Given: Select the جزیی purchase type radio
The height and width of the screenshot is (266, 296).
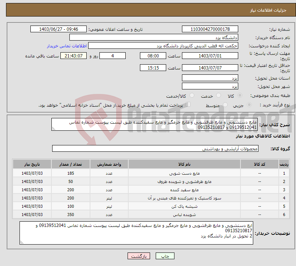Looking at the screenshot, I should coord(249,104).
